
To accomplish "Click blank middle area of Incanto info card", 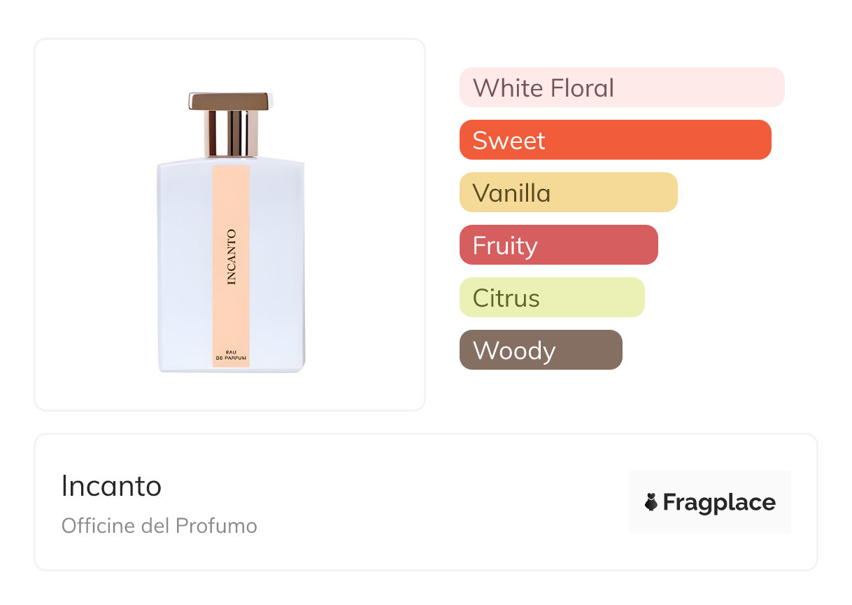I will click(434, 502).
